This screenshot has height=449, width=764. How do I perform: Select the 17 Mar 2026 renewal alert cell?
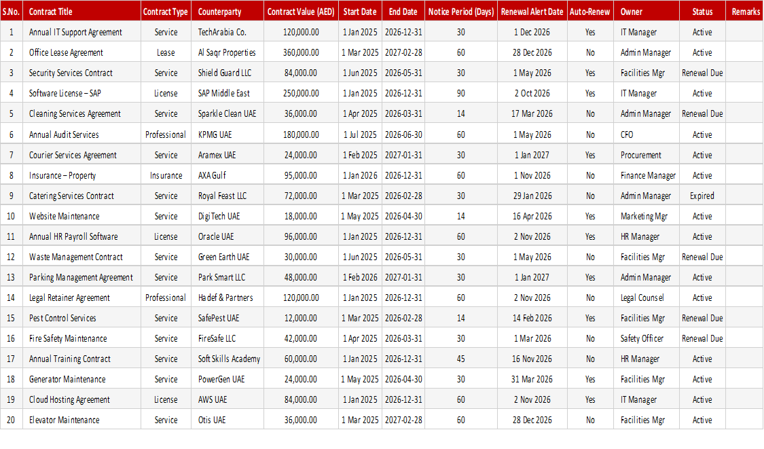coord(532,113)
